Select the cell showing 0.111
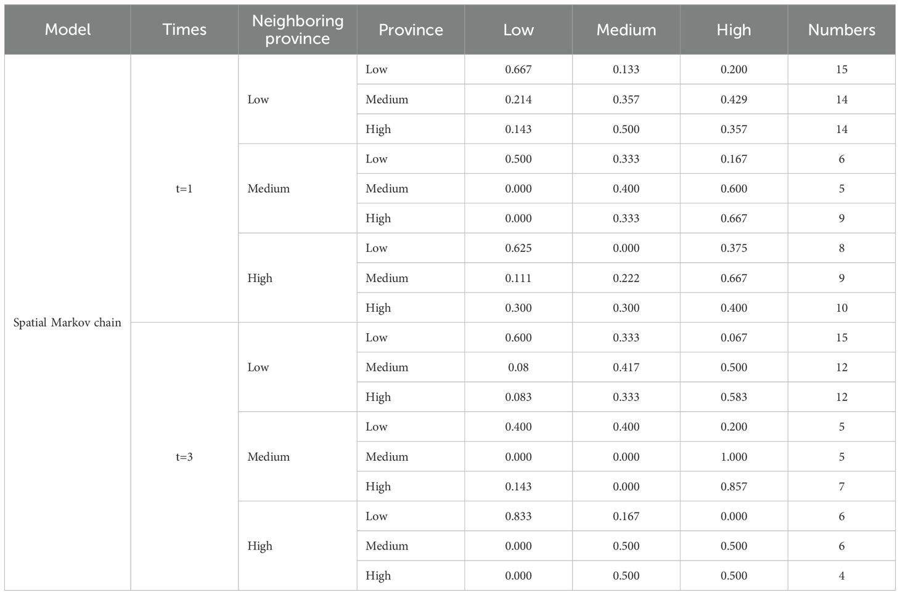900x595 pixels. (x=518, y=278)
